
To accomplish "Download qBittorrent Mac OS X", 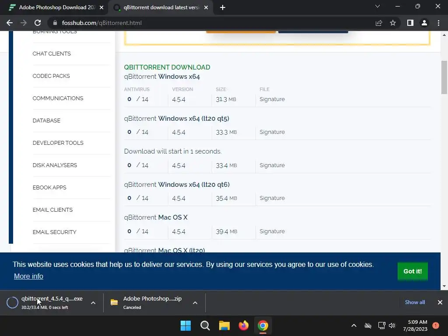I will [x=156, y=217].
